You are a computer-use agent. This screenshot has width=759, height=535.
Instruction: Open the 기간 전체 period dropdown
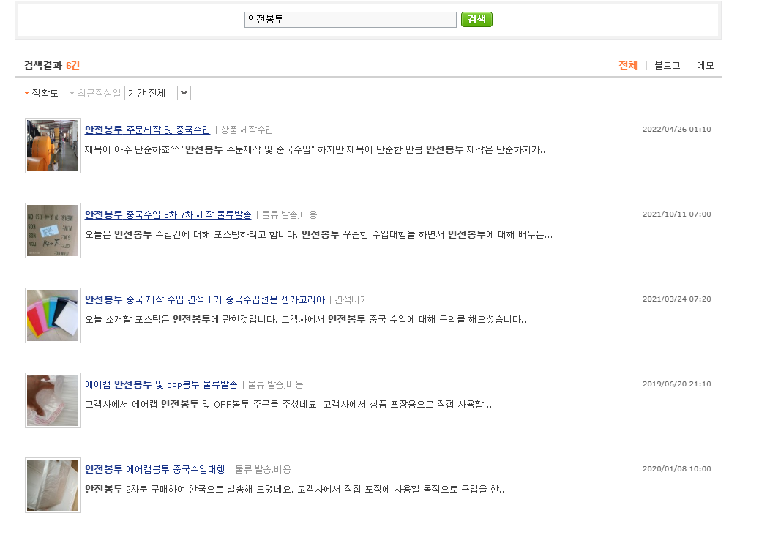click(157, 94)
